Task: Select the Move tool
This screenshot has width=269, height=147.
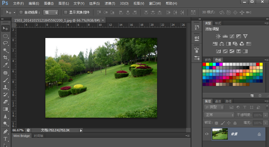Action: tap(5, 29)
